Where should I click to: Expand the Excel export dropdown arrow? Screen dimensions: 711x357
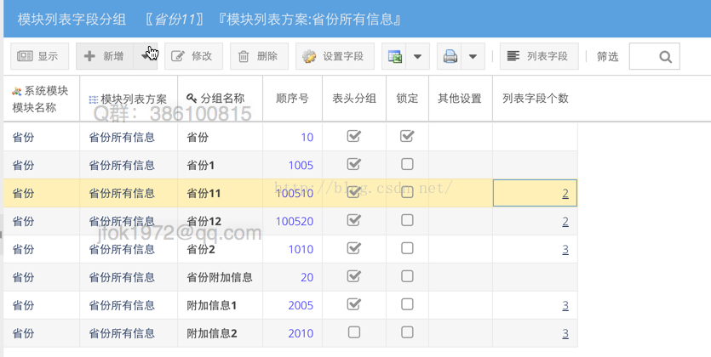[417, 56]
